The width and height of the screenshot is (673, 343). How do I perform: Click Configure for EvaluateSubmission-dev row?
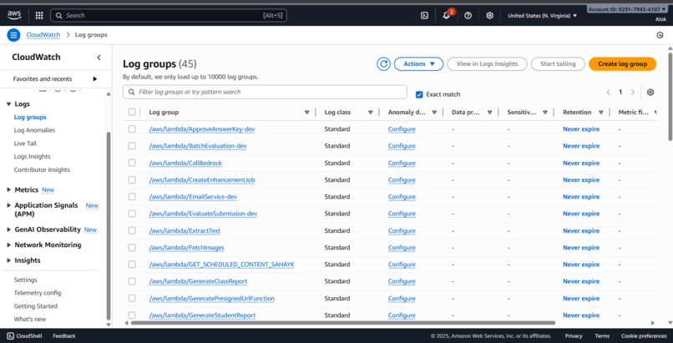pyautogui.click(x=402, y=214)
